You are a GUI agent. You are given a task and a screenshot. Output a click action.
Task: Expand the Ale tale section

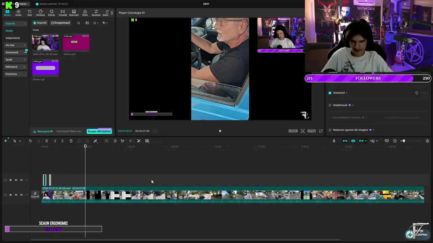click(x=24, y=45)
